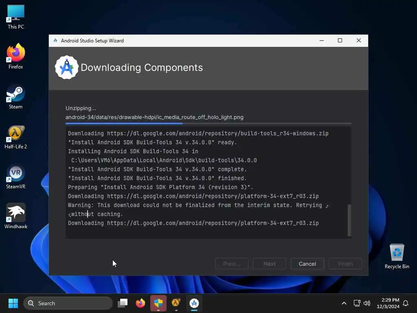Open network status tray icon

(357, 303)
